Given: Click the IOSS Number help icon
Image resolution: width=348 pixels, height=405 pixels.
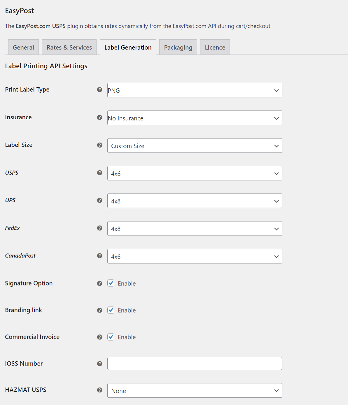Looking at the screenshot, I should click(x=99, y=364).
